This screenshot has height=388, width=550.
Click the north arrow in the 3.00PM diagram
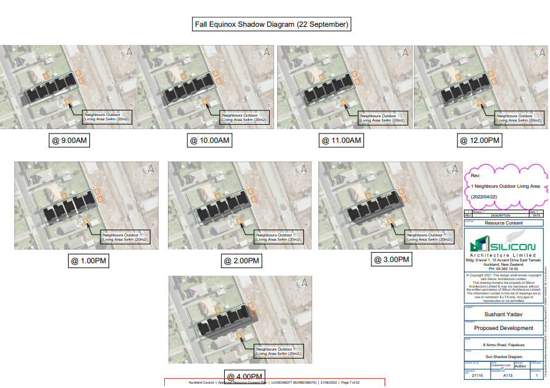[x=454, y=168]
